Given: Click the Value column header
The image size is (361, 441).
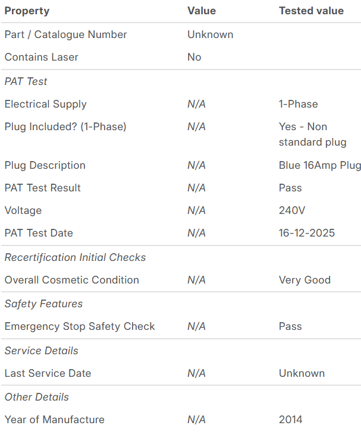Looking at the screenshot, I should click(202, 11).
